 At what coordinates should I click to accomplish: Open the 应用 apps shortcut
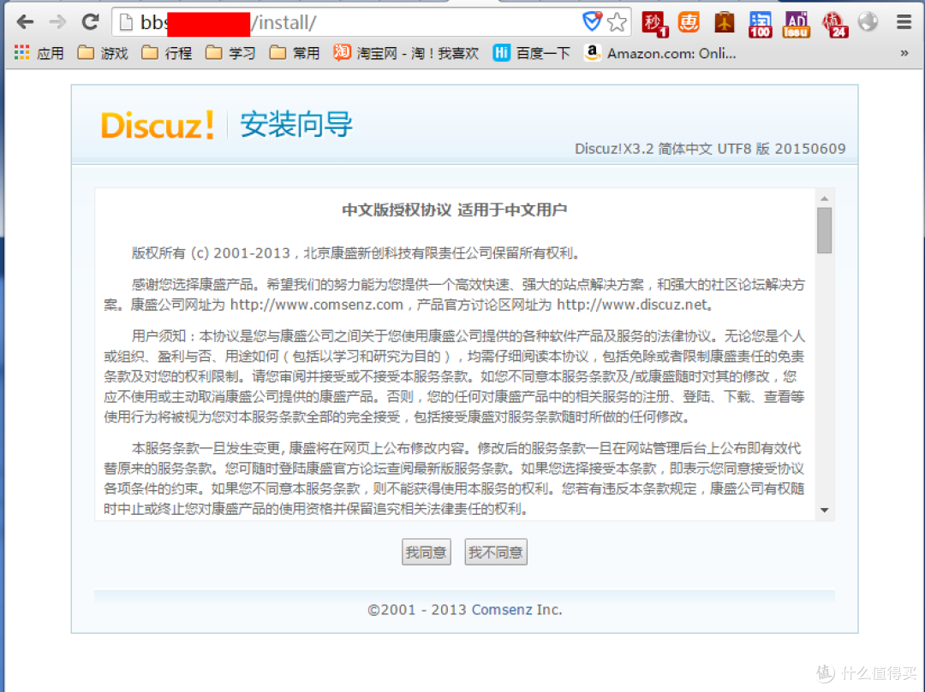click(x=39, y=53)
